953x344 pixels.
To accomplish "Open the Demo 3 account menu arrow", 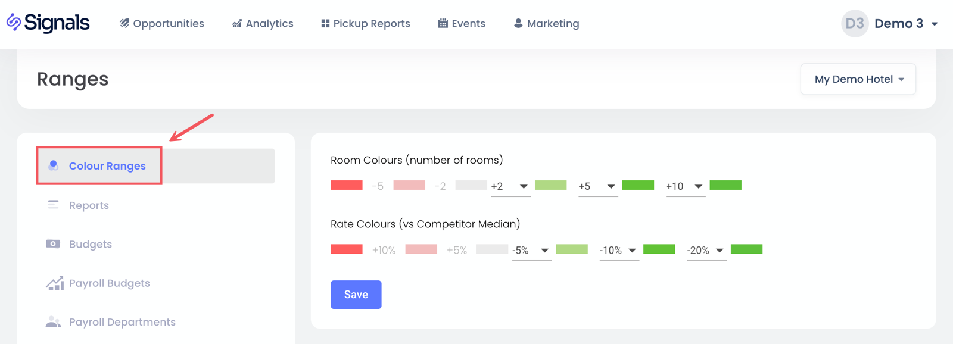I will click(935, 24).
